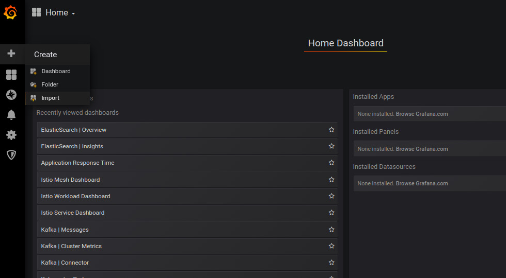This screenshot has width=506, height=278.
Task: Click the dashboard grid icon beside Home
Action: pos(36,12)
